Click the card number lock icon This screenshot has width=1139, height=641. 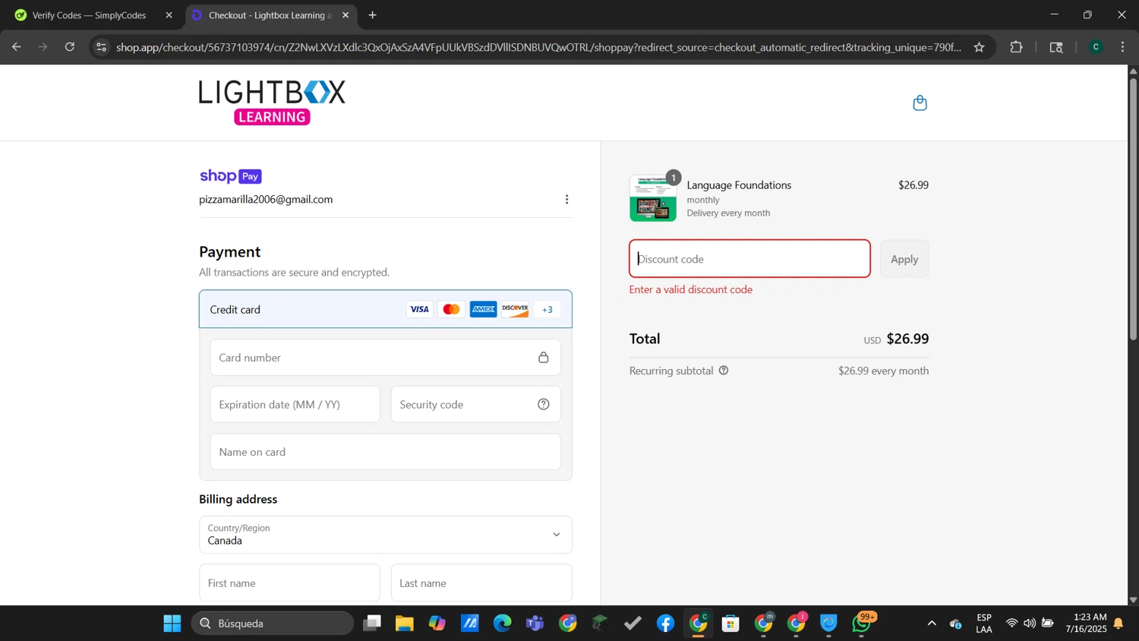coord(544,358)
